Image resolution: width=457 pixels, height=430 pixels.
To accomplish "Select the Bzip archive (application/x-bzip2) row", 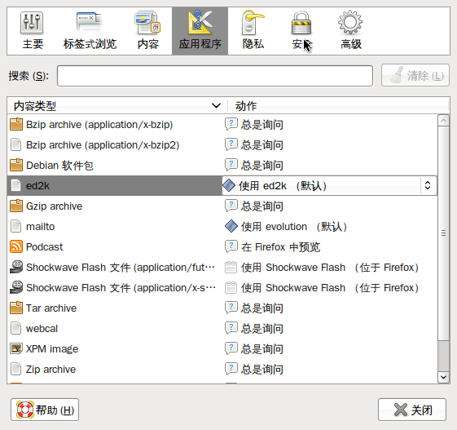I will click(x=222, y=145).
